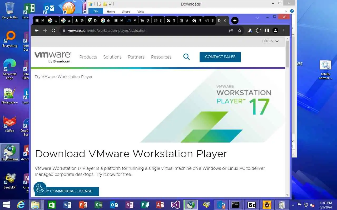Click the browser address bar URL
This screenshot has height=210, width=337.
click(107, 30)
